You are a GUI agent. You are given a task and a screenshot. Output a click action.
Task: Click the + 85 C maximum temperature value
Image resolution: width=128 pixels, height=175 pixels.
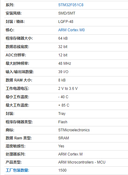pyautogui.click(x=64, y=105)
